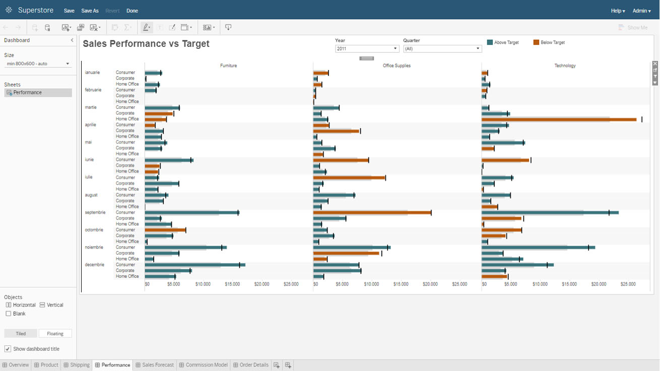Click the New Worksheet chart-plus icon

pos(65,28)
